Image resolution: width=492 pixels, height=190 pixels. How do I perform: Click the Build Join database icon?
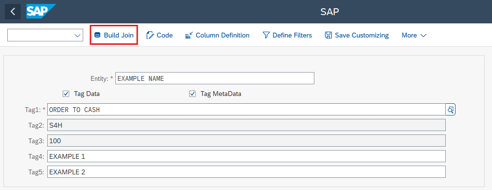click(x=98, y=35)
